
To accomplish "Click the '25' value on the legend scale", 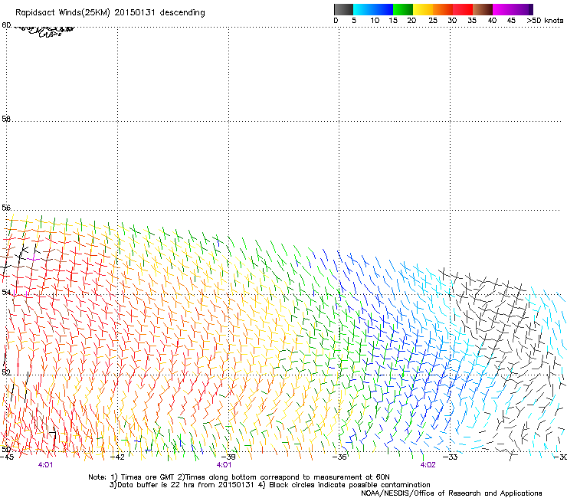I will (432, 21).
